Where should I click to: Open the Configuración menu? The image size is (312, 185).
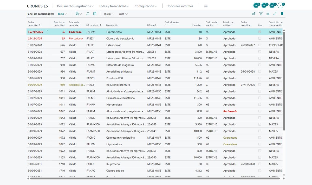(x=146, y=6)
